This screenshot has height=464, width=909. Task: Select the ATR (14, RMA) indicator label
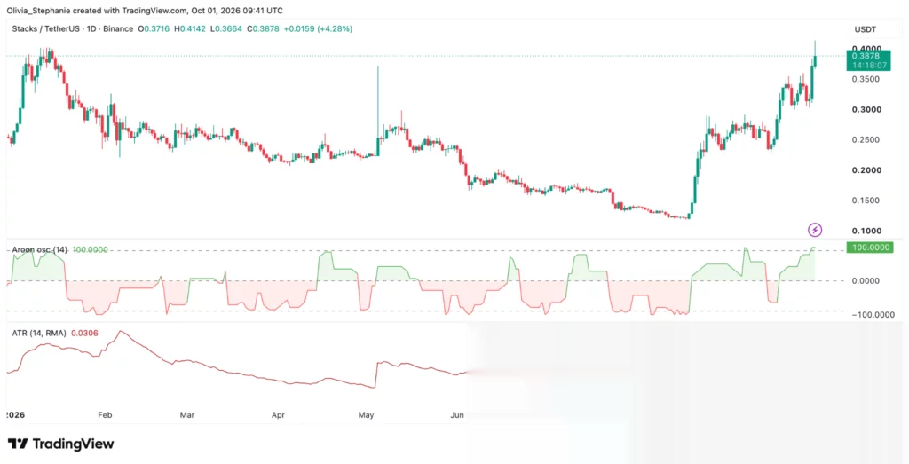pyautogui.click(x=39, y=333)
